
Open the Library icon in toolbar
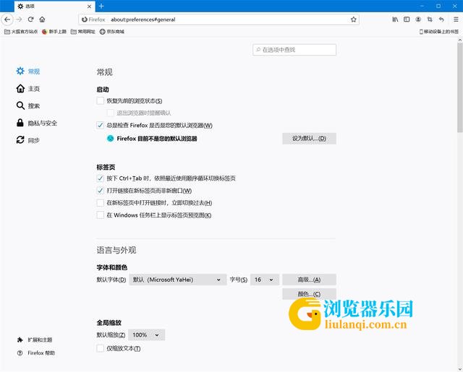(395, 20)
